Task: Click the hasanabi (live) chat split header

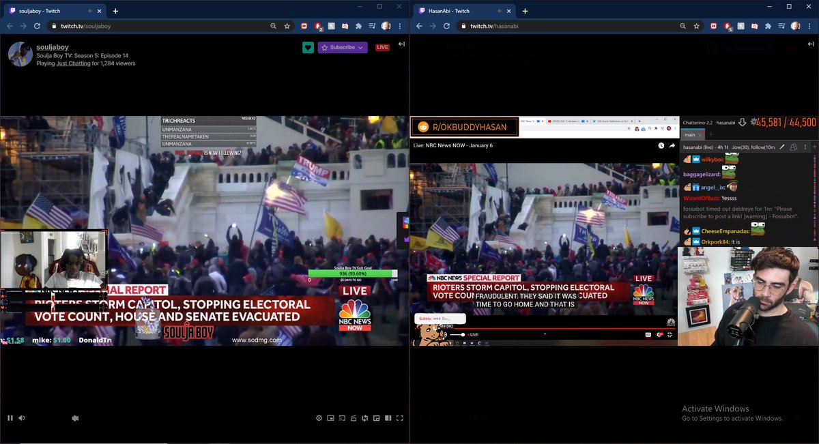Action: [729, 147]
